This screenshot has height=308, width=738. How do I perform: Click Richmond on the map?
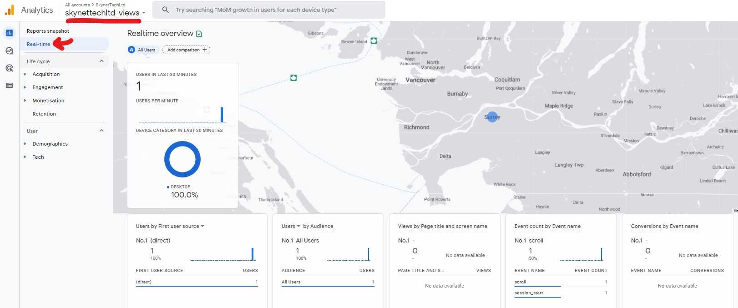tap(417, 127)
